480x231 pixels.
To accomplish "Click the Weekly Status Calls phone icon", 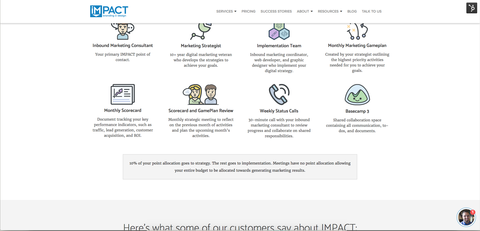I will (279, 94).
